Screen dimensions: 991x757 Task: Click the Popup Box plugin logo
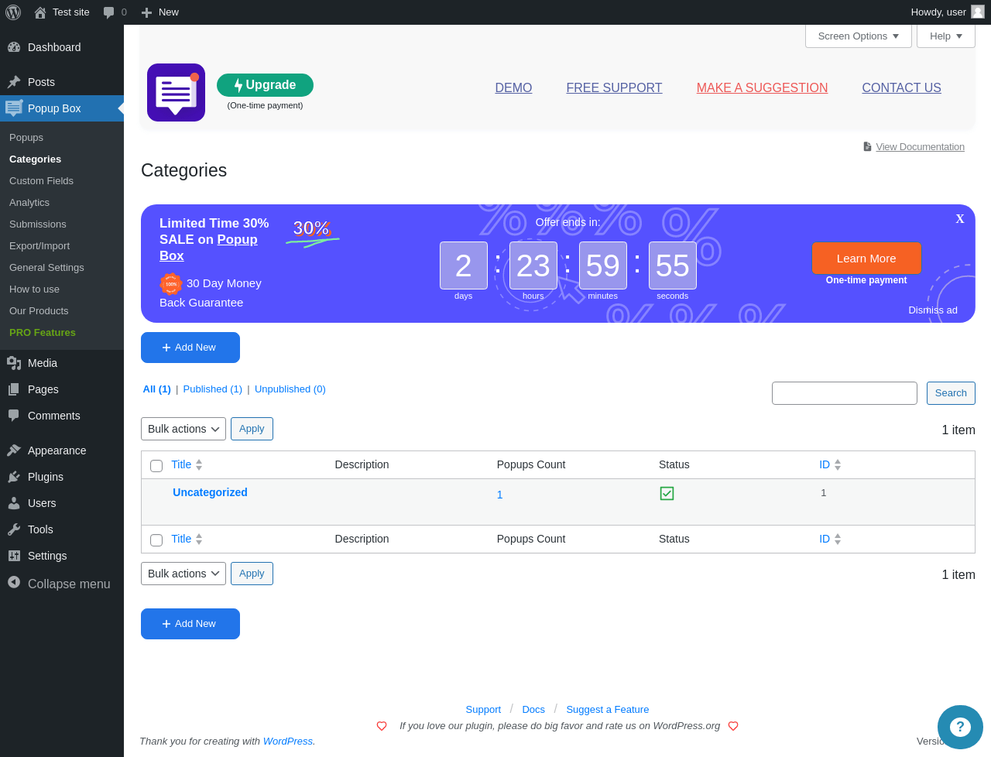click(177, 92)
